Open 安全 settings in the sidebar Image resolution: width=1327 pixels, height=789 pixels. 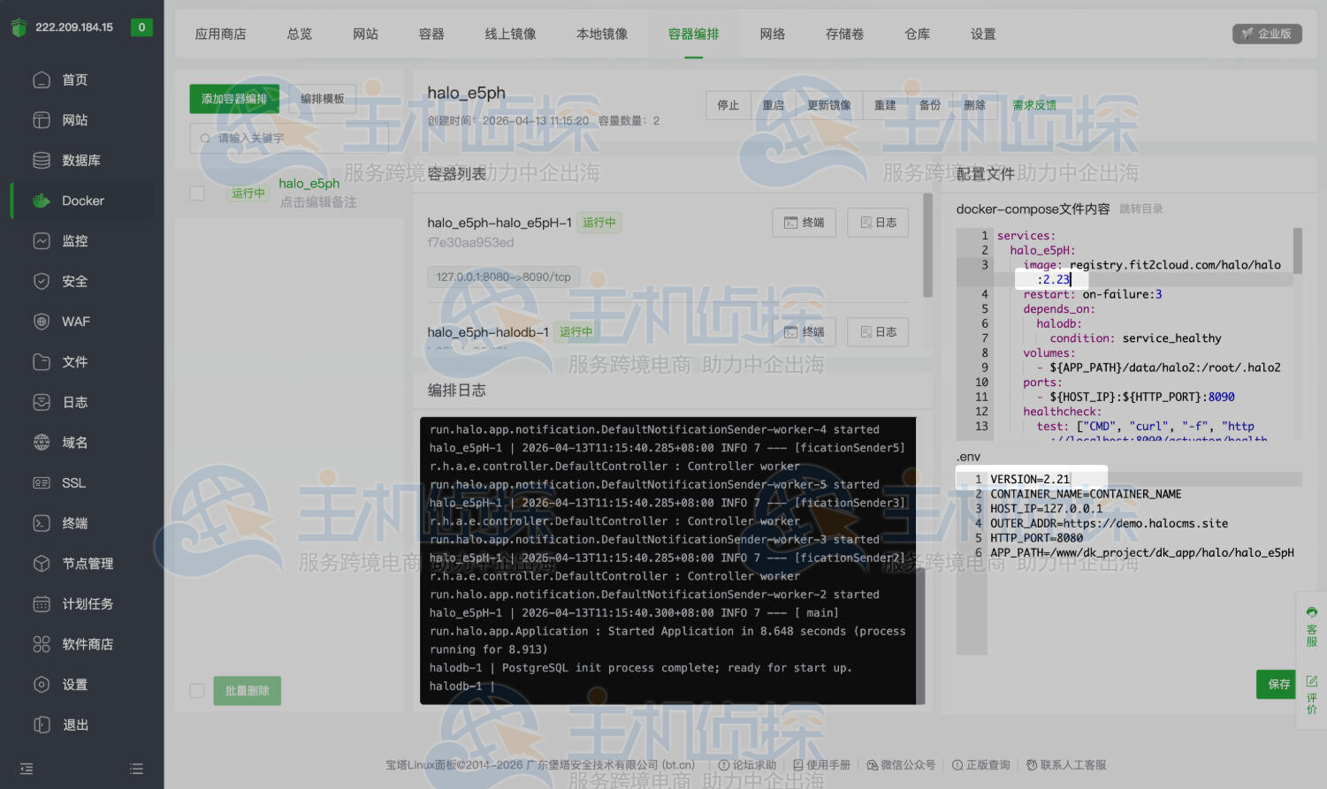[x=75, y=282]
